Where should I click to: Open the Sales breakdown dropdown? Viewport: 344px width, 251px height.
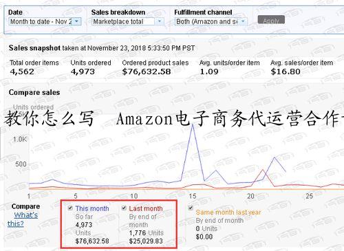(127, 21)
